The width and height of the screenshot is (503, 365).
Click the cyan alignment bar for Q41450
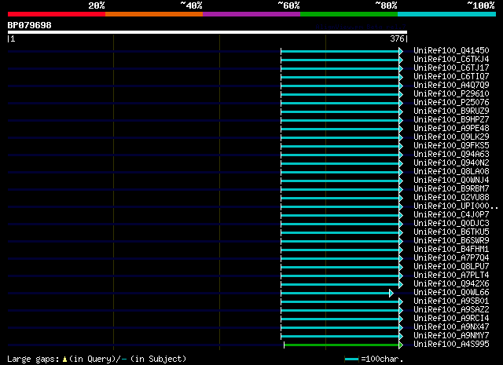[340, 51]
